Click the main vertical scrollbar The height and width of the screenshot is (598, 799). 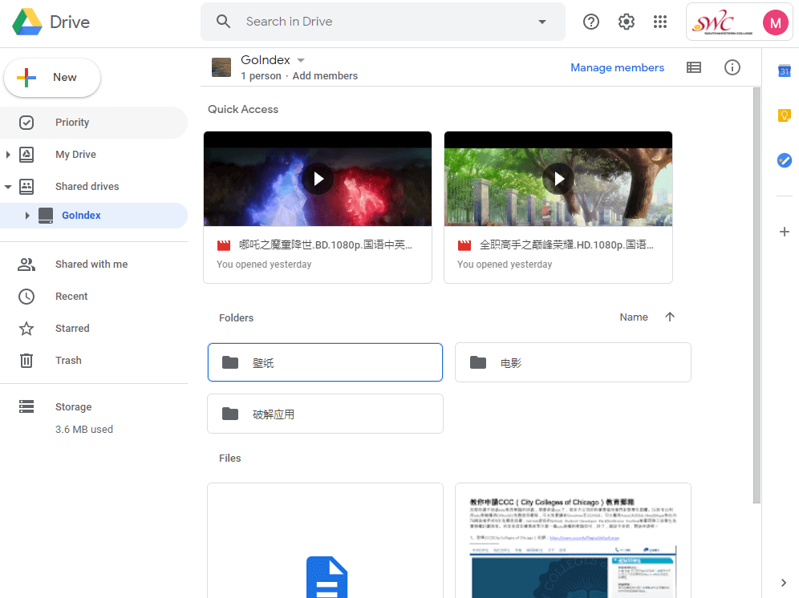(x=756, y=296)
